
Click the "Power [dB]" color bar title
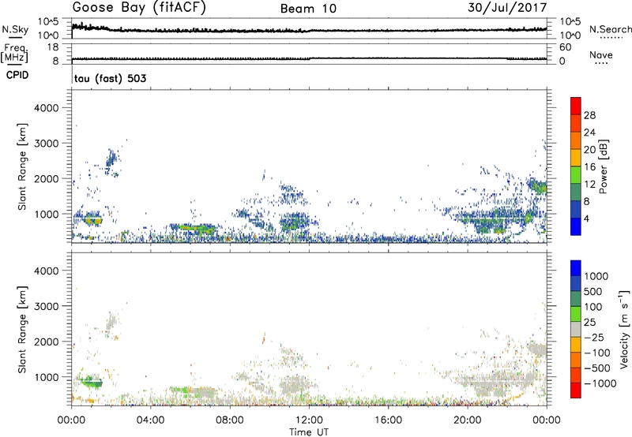point(603,166)
